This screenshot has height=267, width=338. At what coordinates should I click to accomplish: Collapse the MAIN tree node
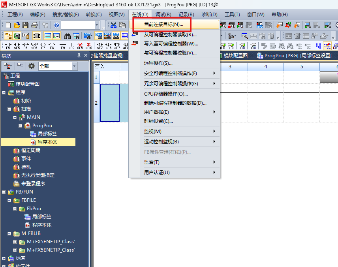tap(15, 118)
